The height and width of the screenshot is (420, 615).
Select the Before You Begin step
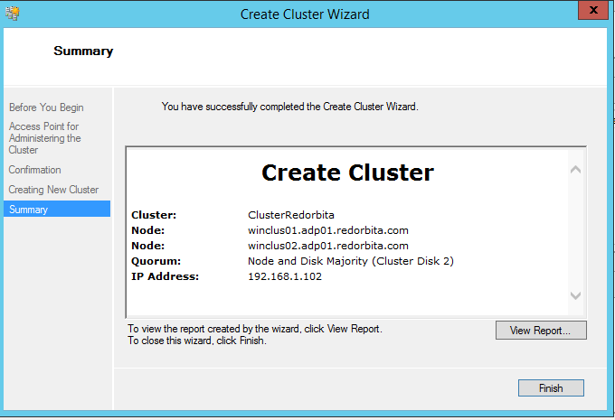[46, 107]
